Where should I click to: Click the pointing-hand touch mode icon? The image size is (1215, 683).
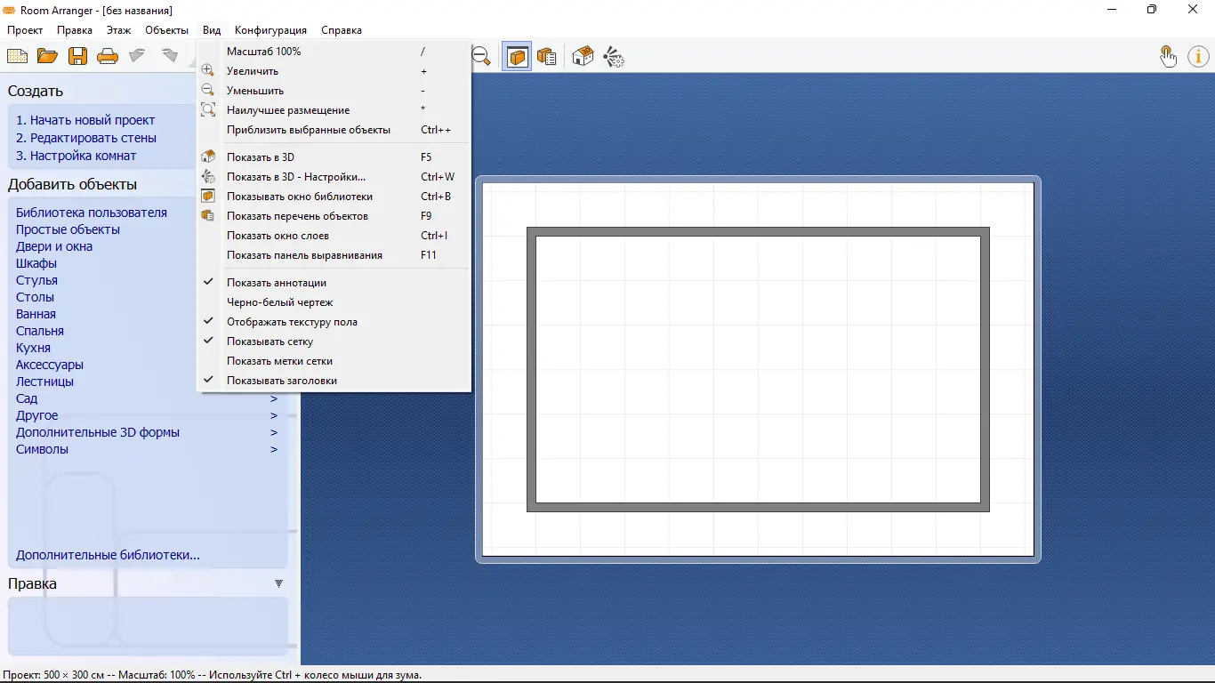[x=1168, y=57]
